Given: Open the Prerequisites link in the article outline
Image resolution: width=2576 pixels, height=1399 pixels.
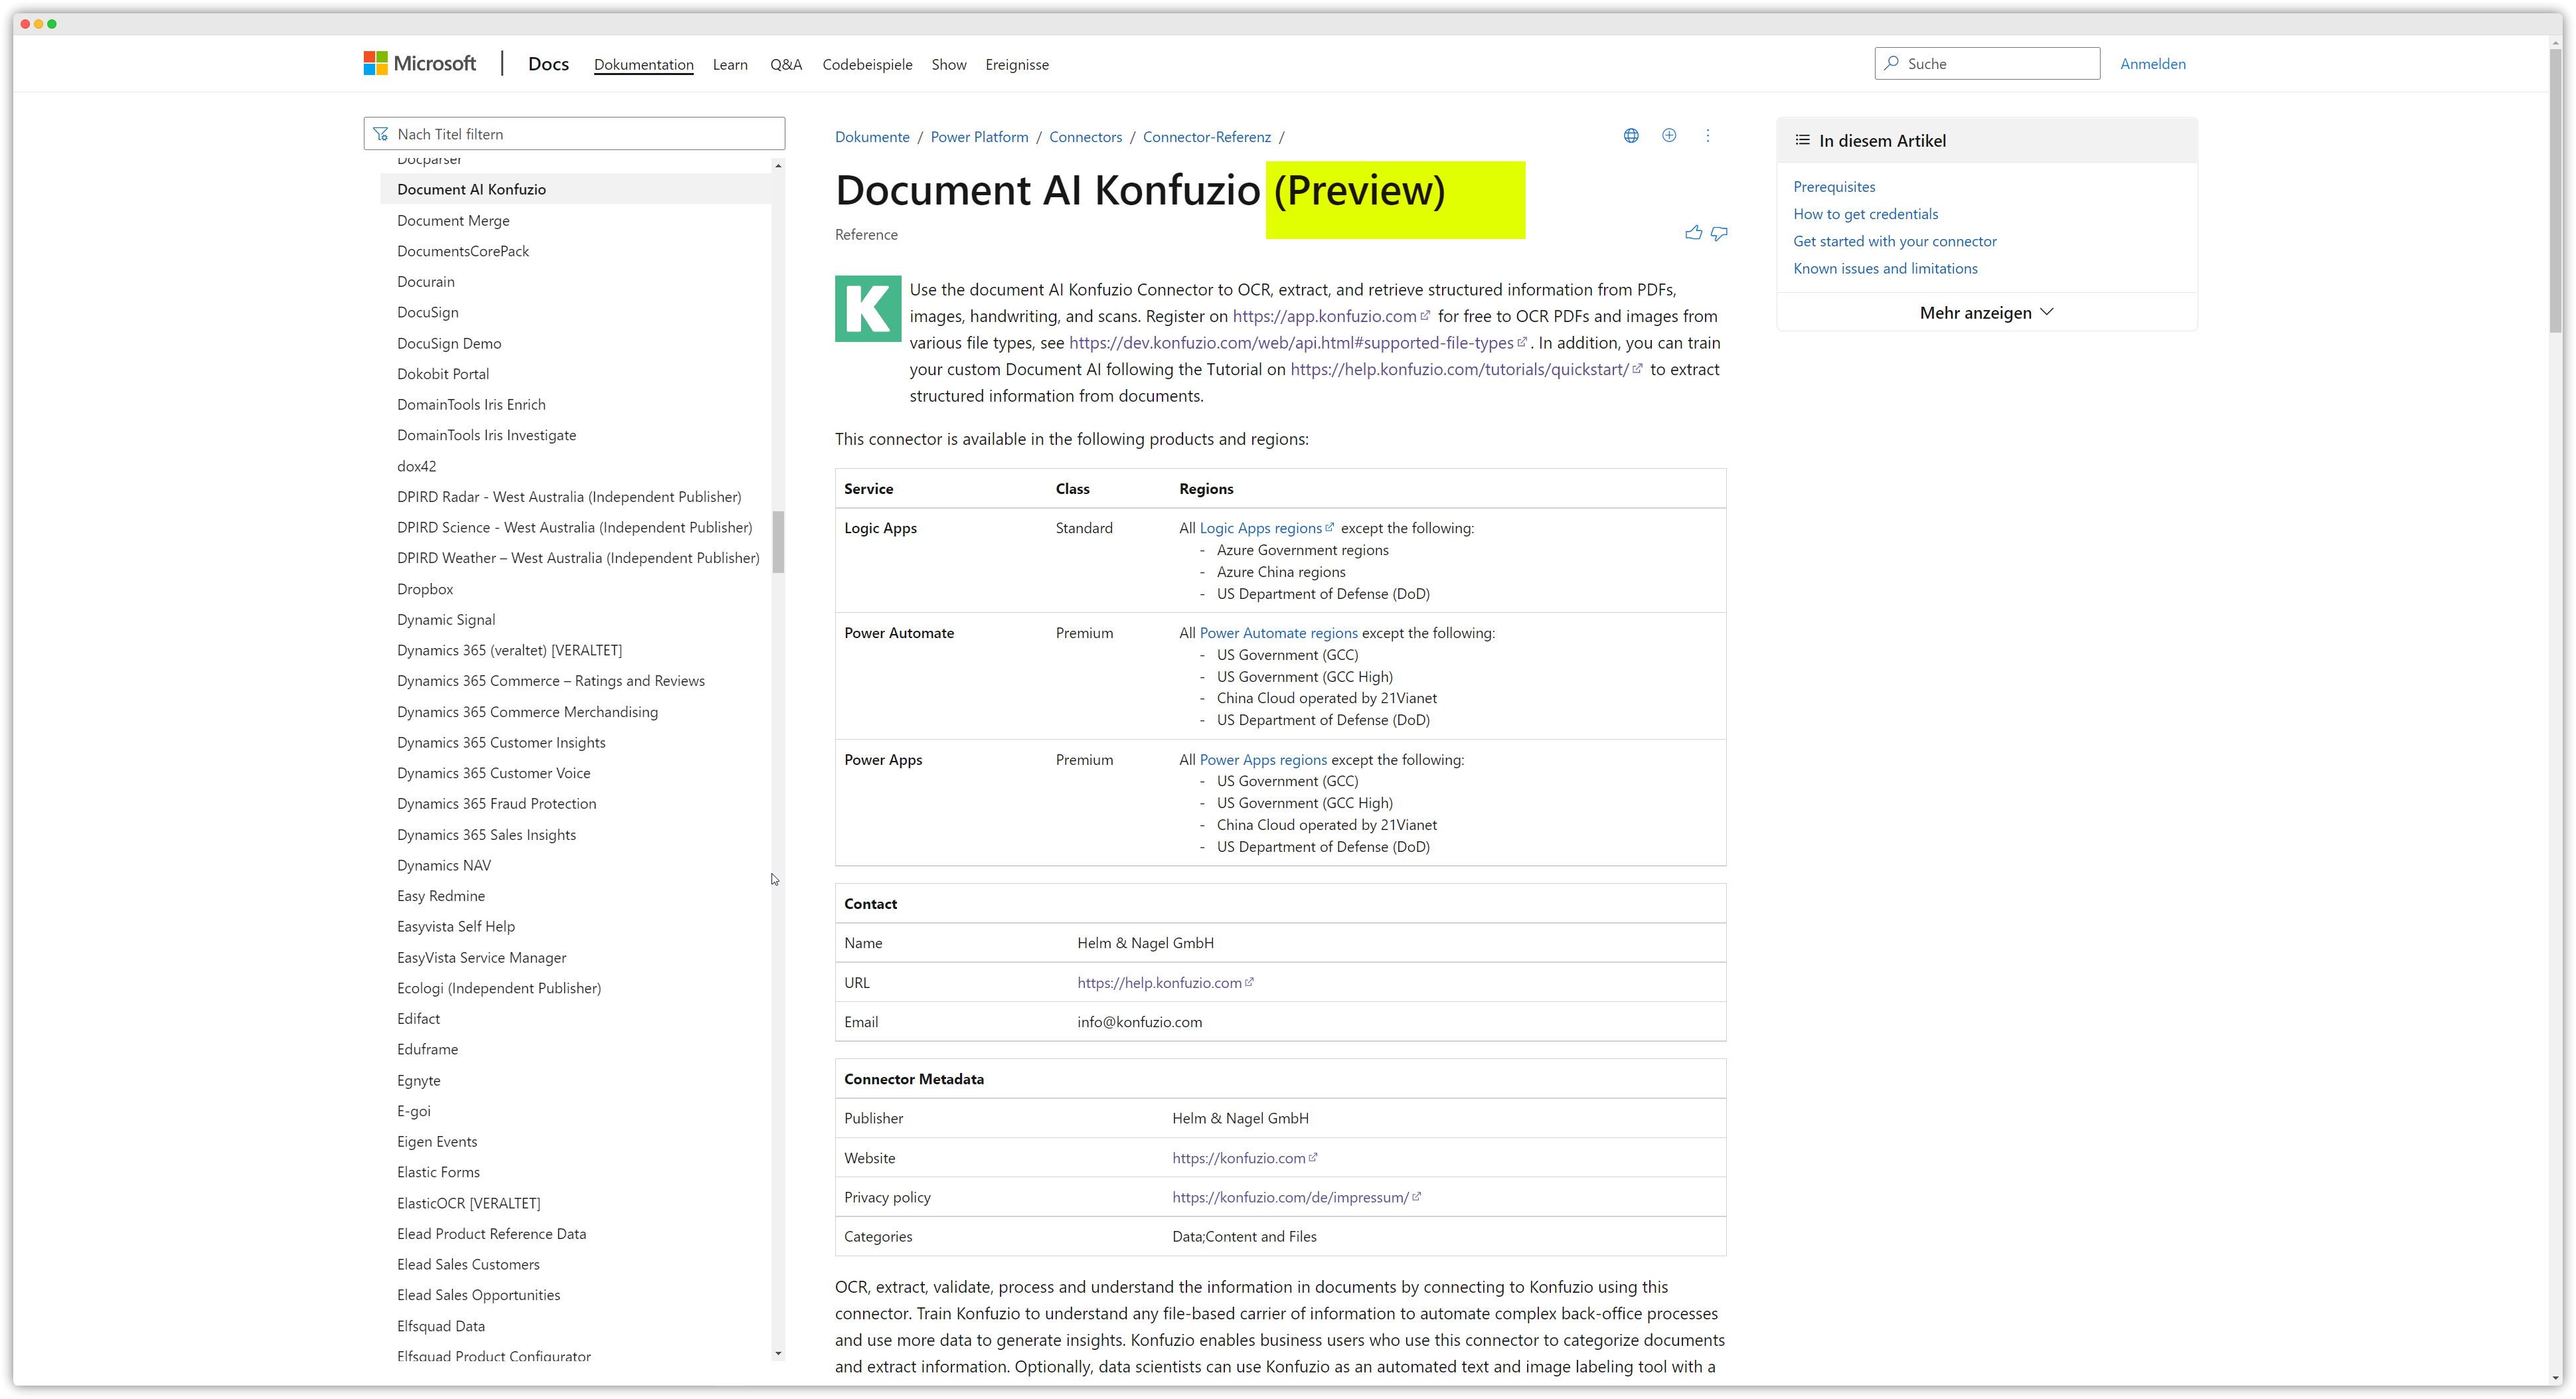Looking at the screenshot, I should coord(1834,186).
